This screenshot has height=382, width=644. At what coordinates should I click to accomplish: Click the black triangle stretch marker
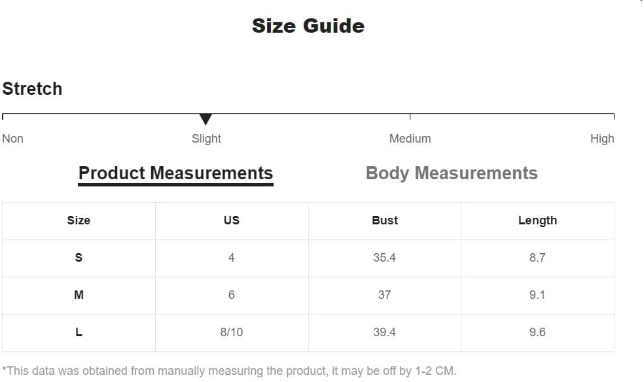(206, 120)
